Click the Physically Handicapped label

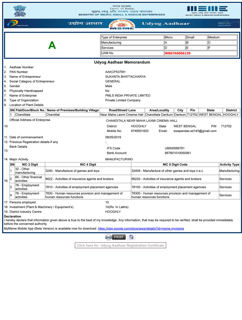click(x=26, y=91)
